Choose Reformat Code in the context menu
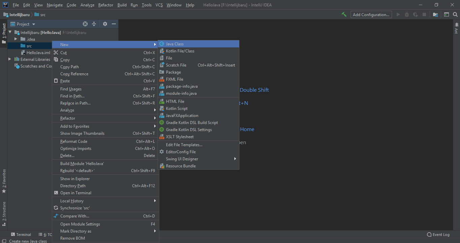Screen dimensions: 460x243 click(105, 141)
